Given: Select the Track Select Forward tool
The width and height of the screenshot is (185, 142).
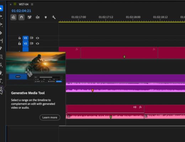Looking at the screenshot, I should click(1, 16).
